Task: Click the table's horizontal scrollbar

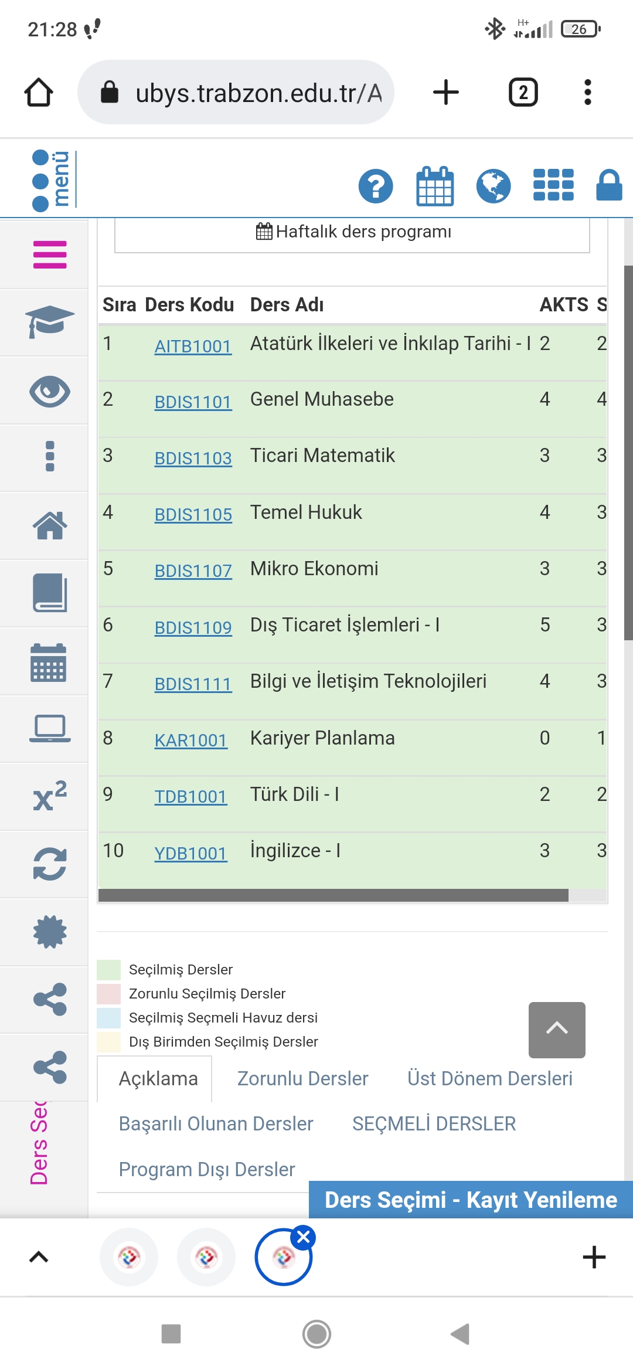Action: 333,895
